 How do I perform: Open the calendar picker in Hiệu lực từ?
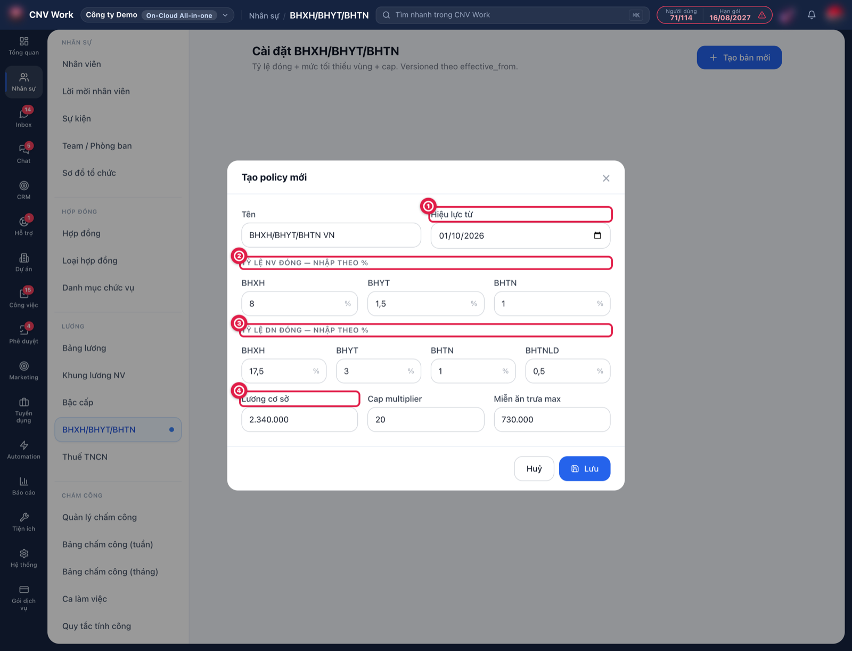pyautogui.click(x=597, y=235)
